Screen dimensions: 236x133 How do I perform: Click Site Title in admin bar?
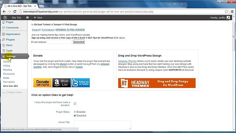[16, 18]
